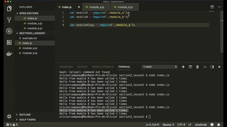
Task: Kill the terminal with trash icon
Action: coord(198,67)
